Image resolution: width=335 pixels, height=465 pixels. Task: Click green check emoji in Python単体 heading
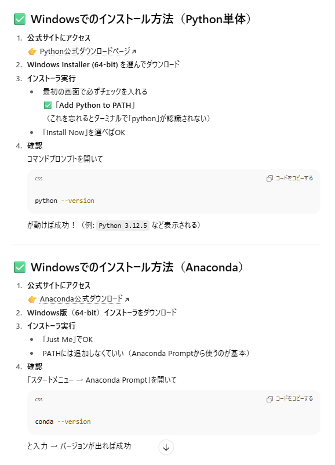(x=20, y=19)
